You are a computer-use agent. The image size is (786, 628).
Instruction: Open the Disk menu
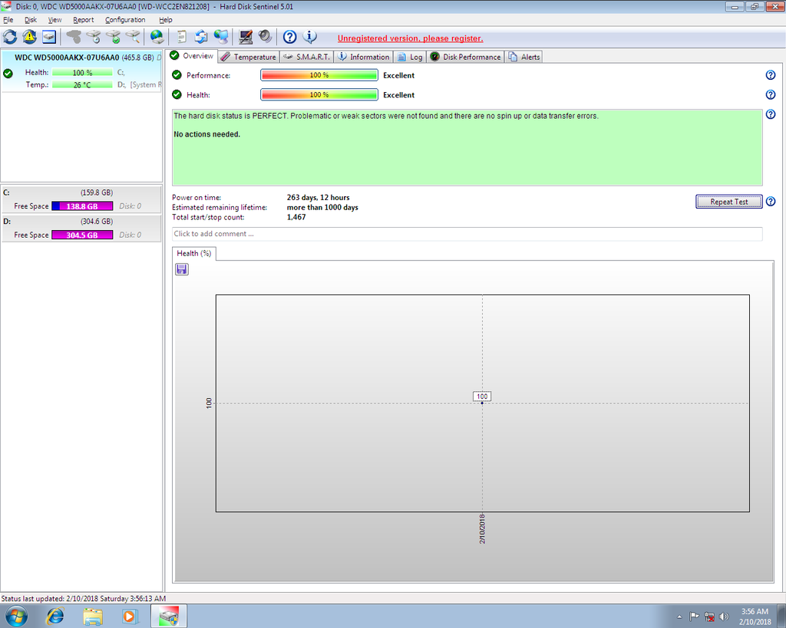coord(31,20)
